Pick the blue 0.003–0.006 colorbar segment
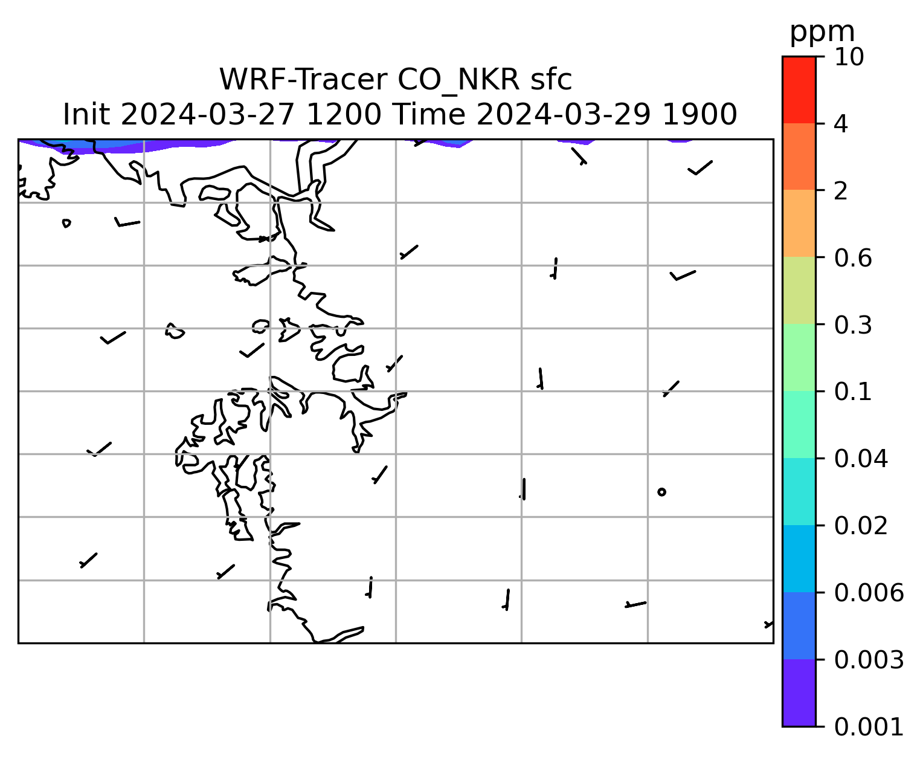Viewport: 923px width, 759px height. pyautogui.click(x=799, y=625)
